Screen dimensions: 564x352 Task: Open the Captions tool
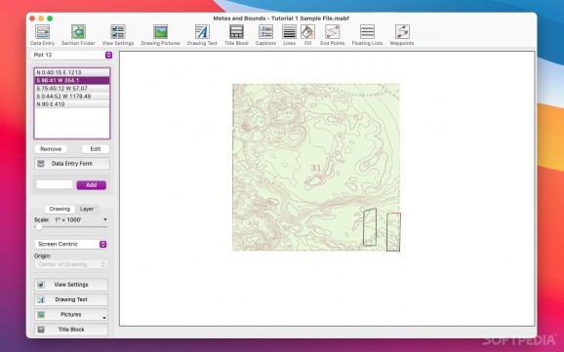click(265, 35)
